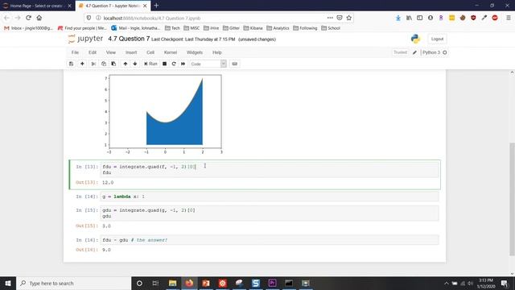Screen dimensions: 515x290
Task: Move selected cell up with arrow icon
Action: click(x=126, y=64)
